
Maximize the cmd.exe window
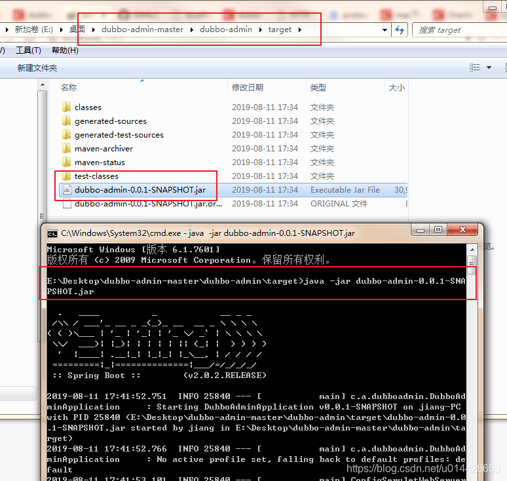tap(438, 229)
